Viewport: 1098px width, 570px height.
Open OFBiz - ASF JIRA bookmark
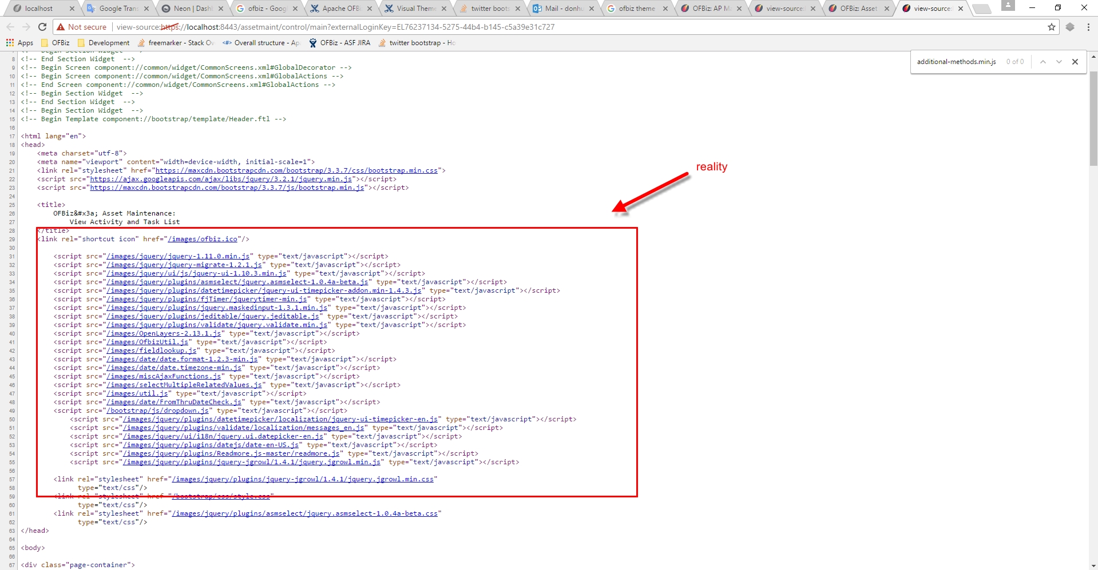point(340,43)
